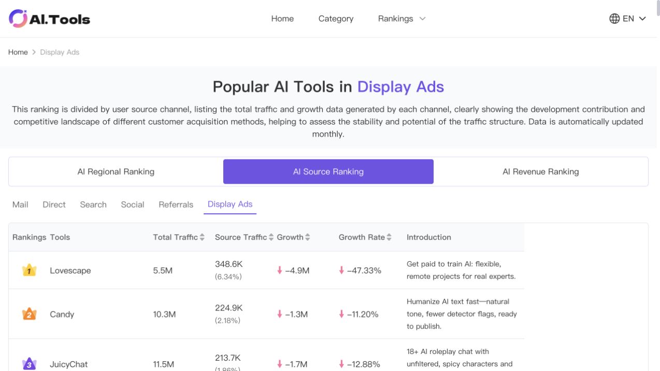Click JuicyChat's down arrow beside -1.7M
The image size is (660, 371).
[x=280, y=364]
